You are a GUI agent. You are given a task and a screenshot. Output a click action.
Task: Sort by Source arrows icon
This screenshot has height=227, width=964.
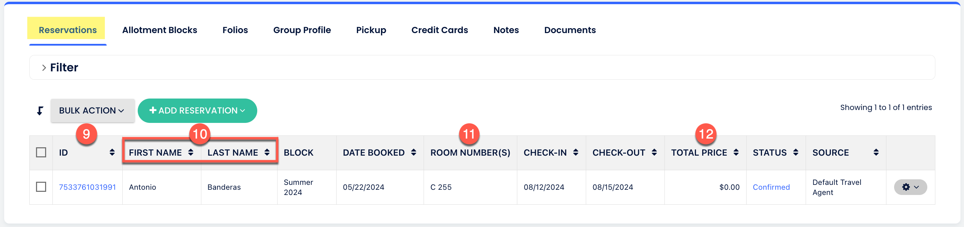[x=876, y=152]
